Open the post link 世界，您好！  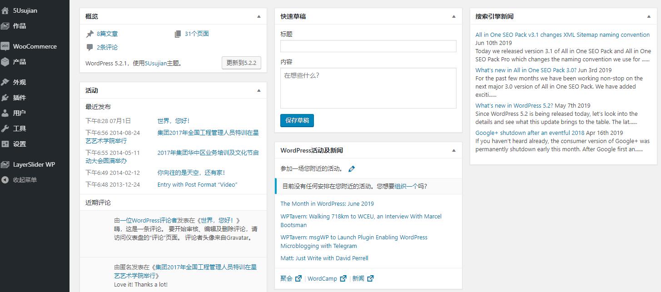[173, 120]
